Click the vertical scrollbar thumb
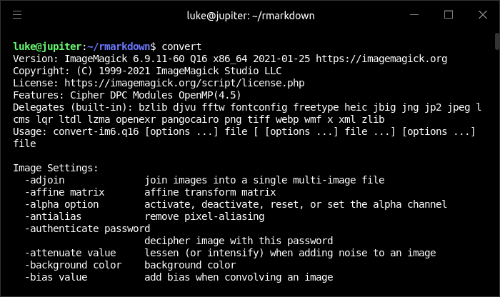 pos(497,41)
